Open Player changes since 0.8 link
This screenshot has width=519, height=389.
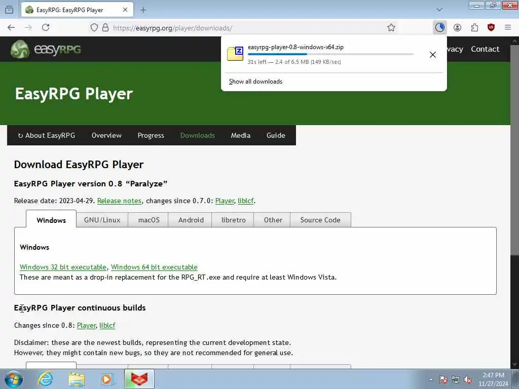point(86,326)
